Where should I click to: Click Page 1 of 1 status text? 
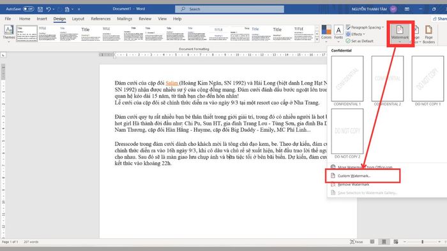pos(10,242)
